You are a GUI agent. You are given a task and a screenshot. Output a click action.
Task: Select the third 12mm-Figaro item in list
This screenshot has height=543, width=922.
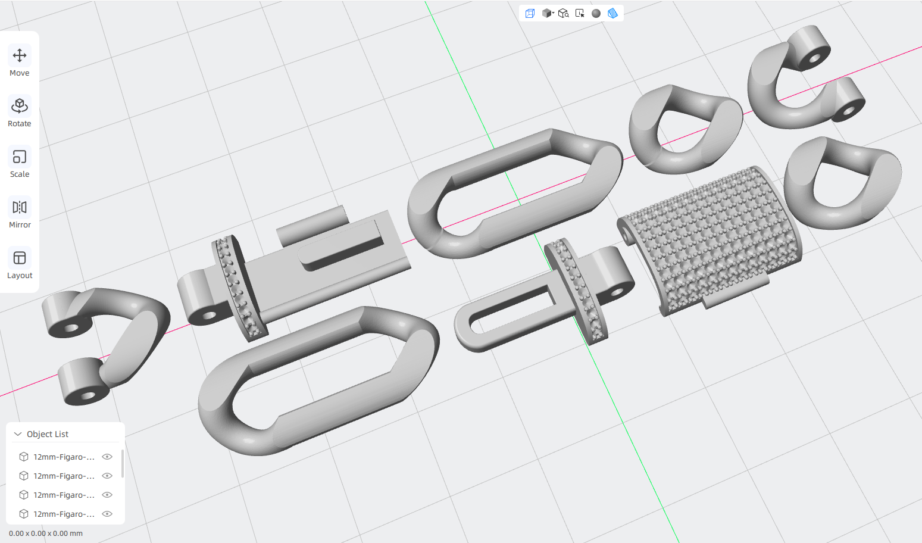click(64, 495)
